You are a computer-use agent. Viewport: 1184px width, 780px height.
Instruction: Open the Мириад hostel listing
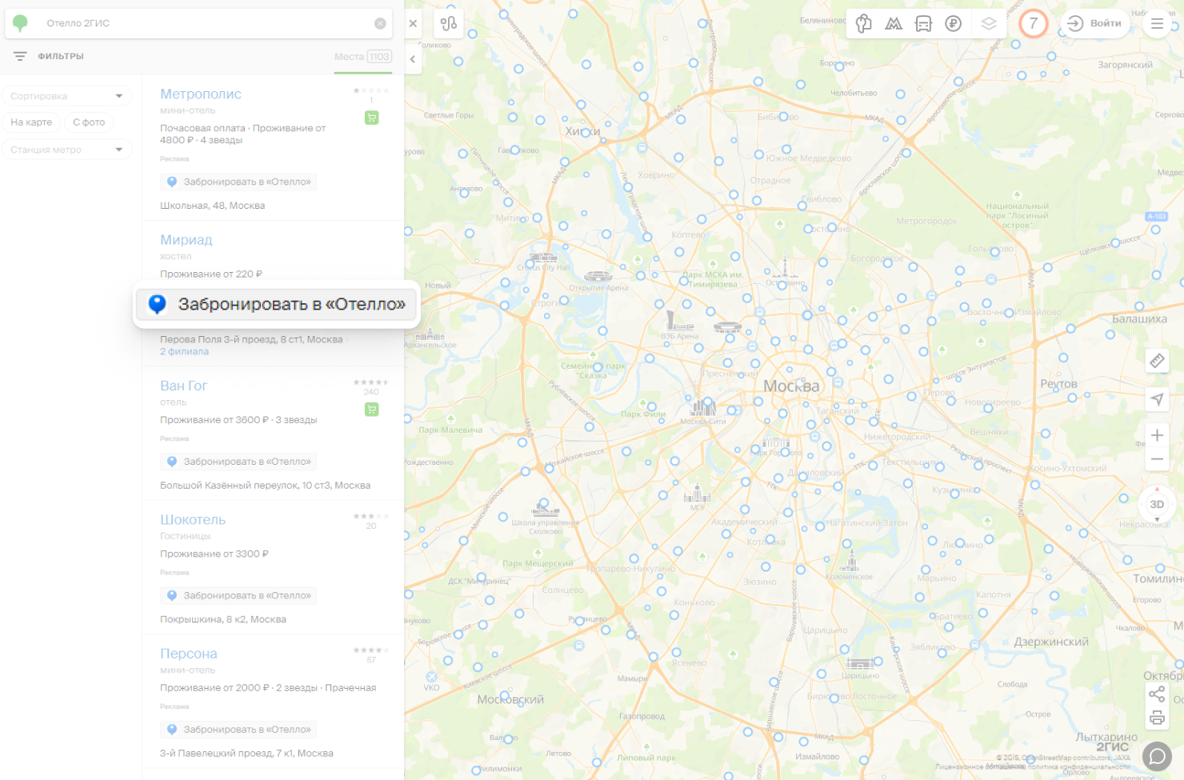(x=186, y=239)
